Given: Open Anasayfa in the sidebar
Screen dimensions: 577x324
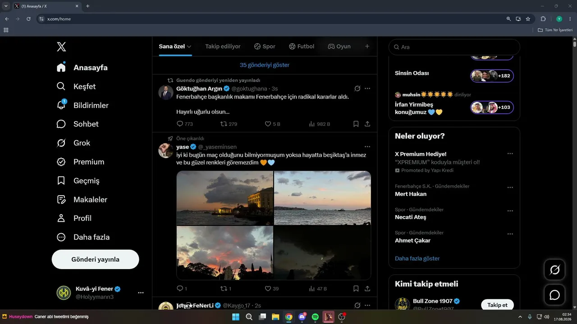Looking at the screenshot, I should [x=82, y=67].
